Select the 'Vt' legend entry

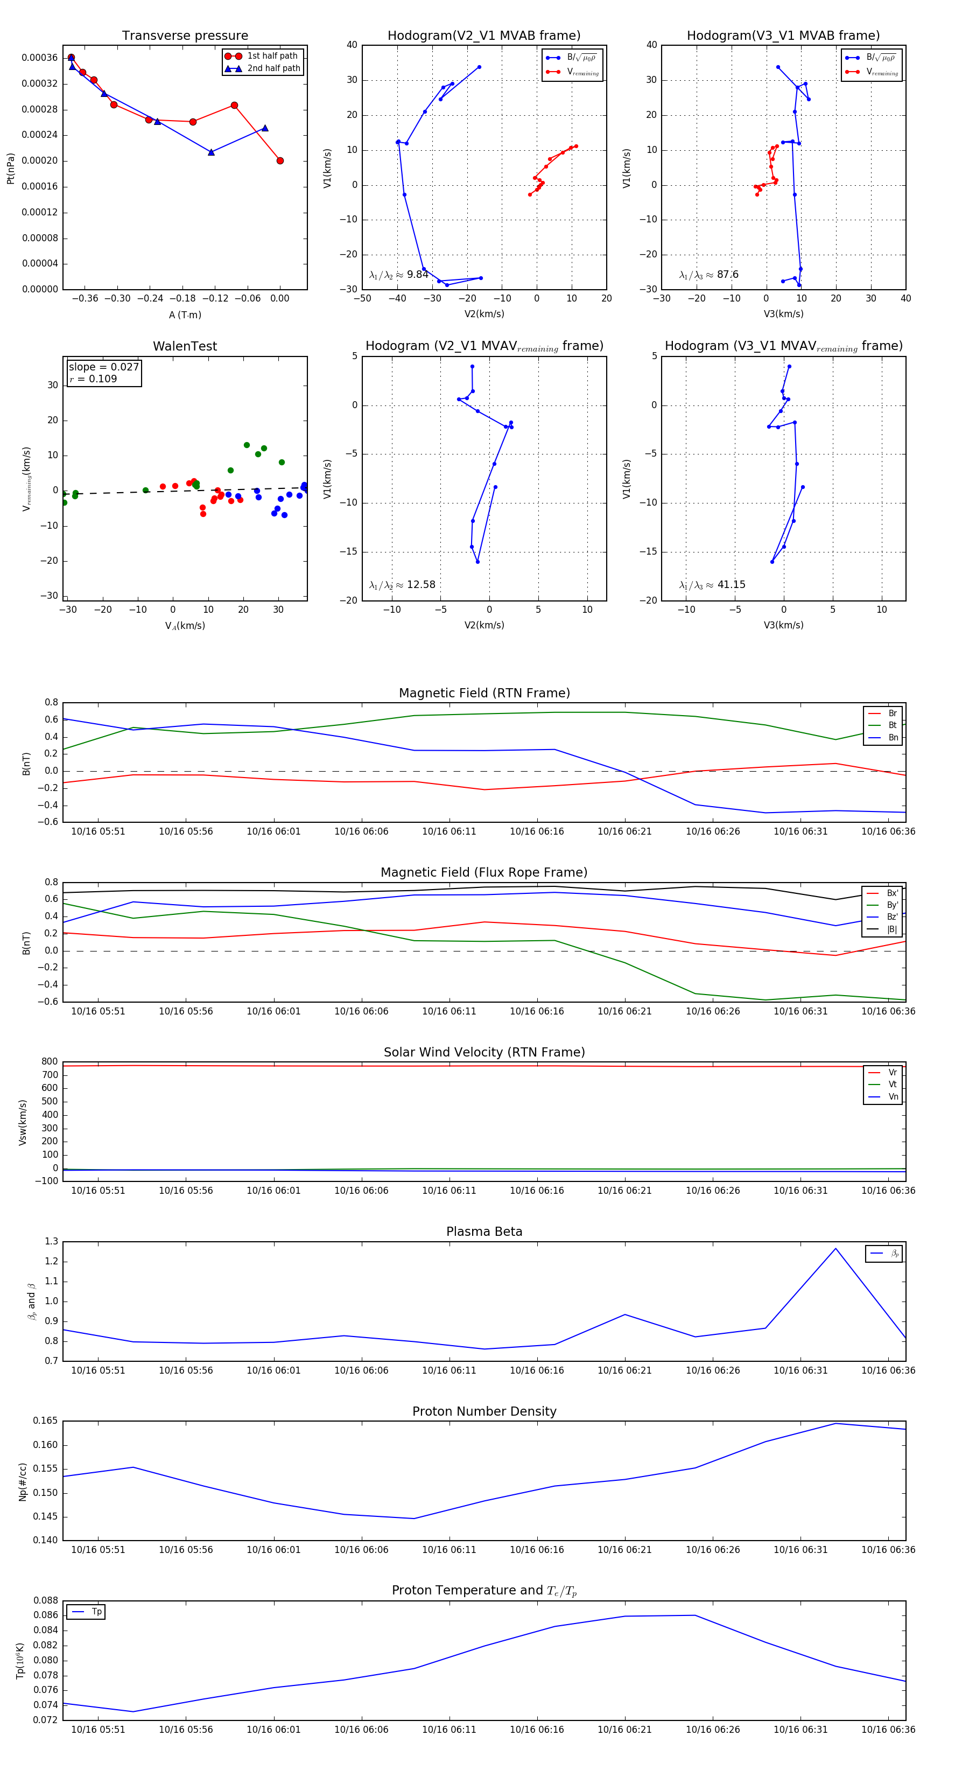tap(883, 1085)
